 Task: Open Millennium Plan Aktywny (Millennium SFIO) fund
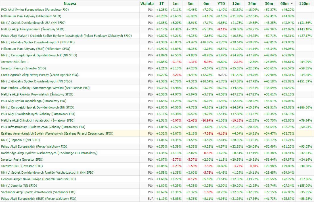coord(31,16)
